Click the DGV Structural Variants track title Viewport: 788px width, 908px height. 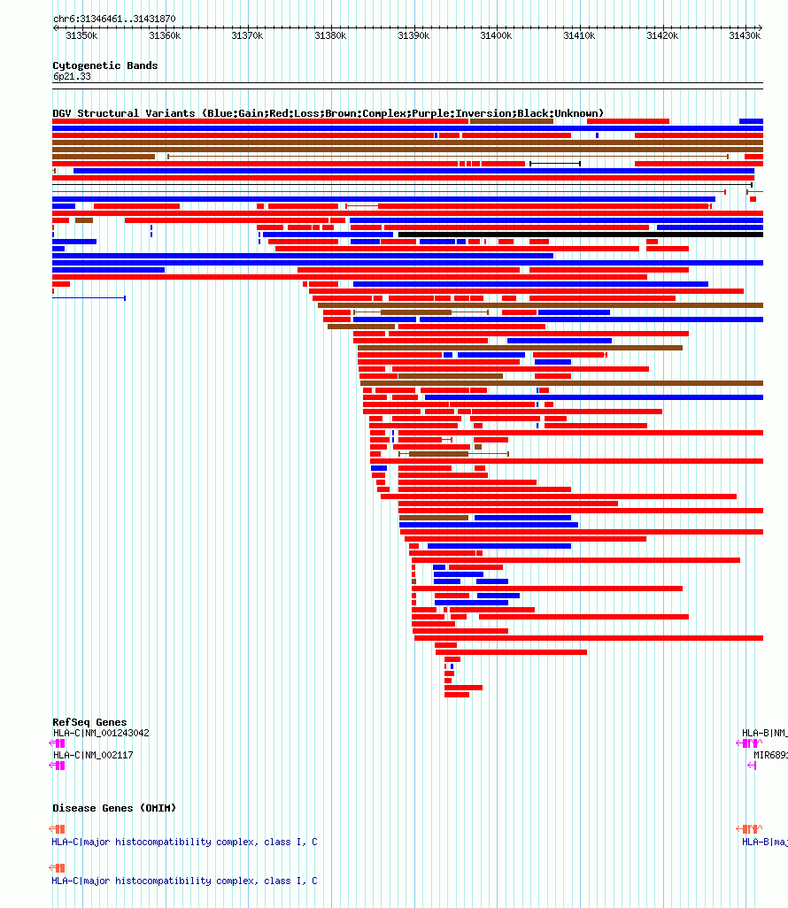coord(328,113)
